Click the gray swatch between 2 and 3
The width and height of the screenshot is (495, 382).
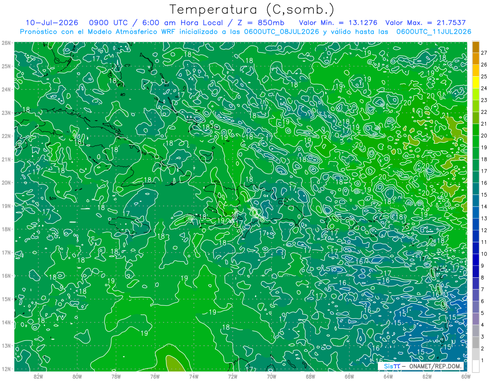click(x=476, y=342)
